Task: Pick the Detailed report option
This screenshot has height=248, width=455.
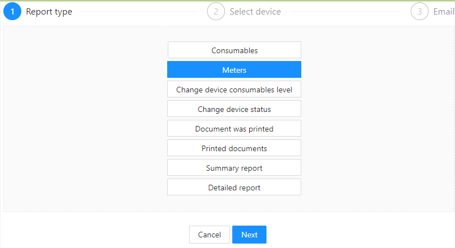Action: click(234, 187)
